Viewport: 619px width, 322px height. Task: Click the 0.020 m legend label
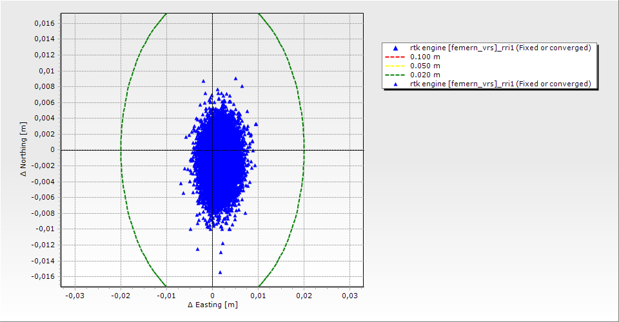tap(426, 75)
